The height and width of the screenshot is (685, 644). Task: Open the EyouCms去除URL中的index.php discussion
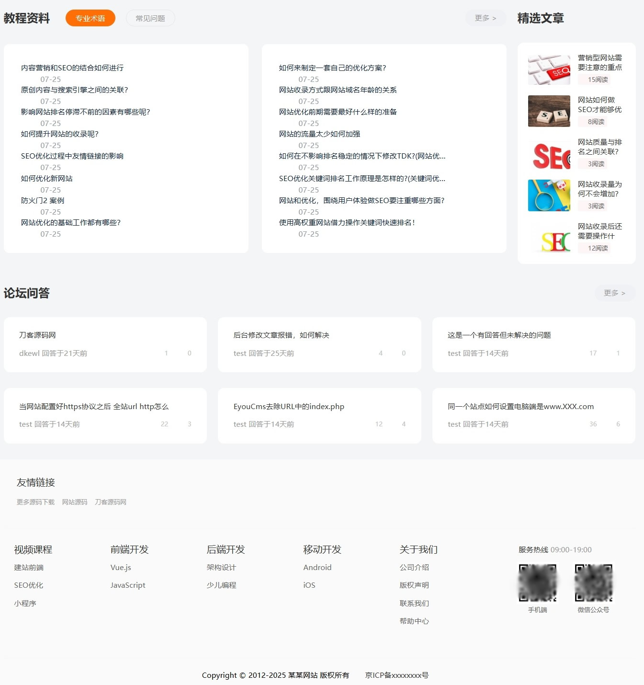pos(288,407)
